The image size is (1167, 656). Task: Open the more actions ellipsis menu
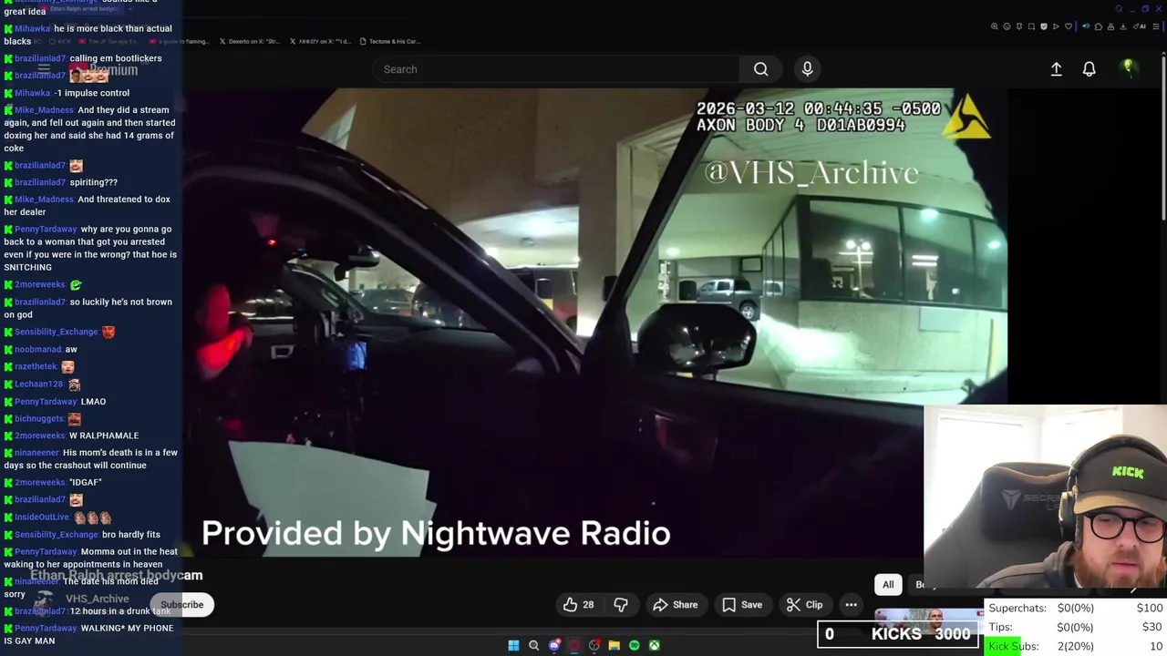851,605
